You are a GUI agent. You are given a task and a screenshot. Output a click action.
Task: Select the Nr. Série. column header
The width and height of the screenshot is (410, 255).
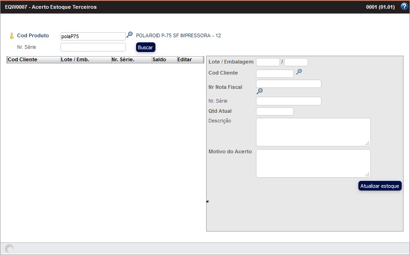[x=131, y=60]
